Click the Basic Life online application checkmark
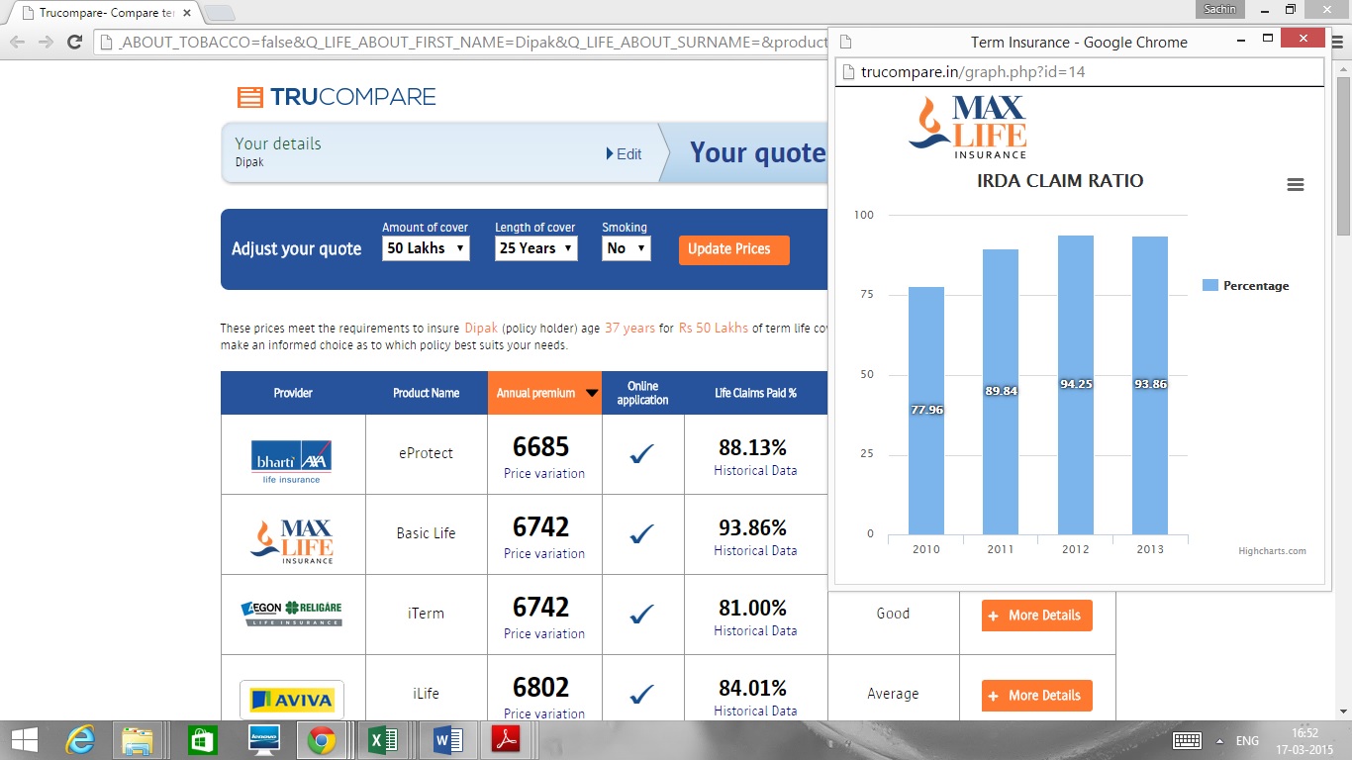Screen dimensions: 1352x760 [x=642, y=534]
